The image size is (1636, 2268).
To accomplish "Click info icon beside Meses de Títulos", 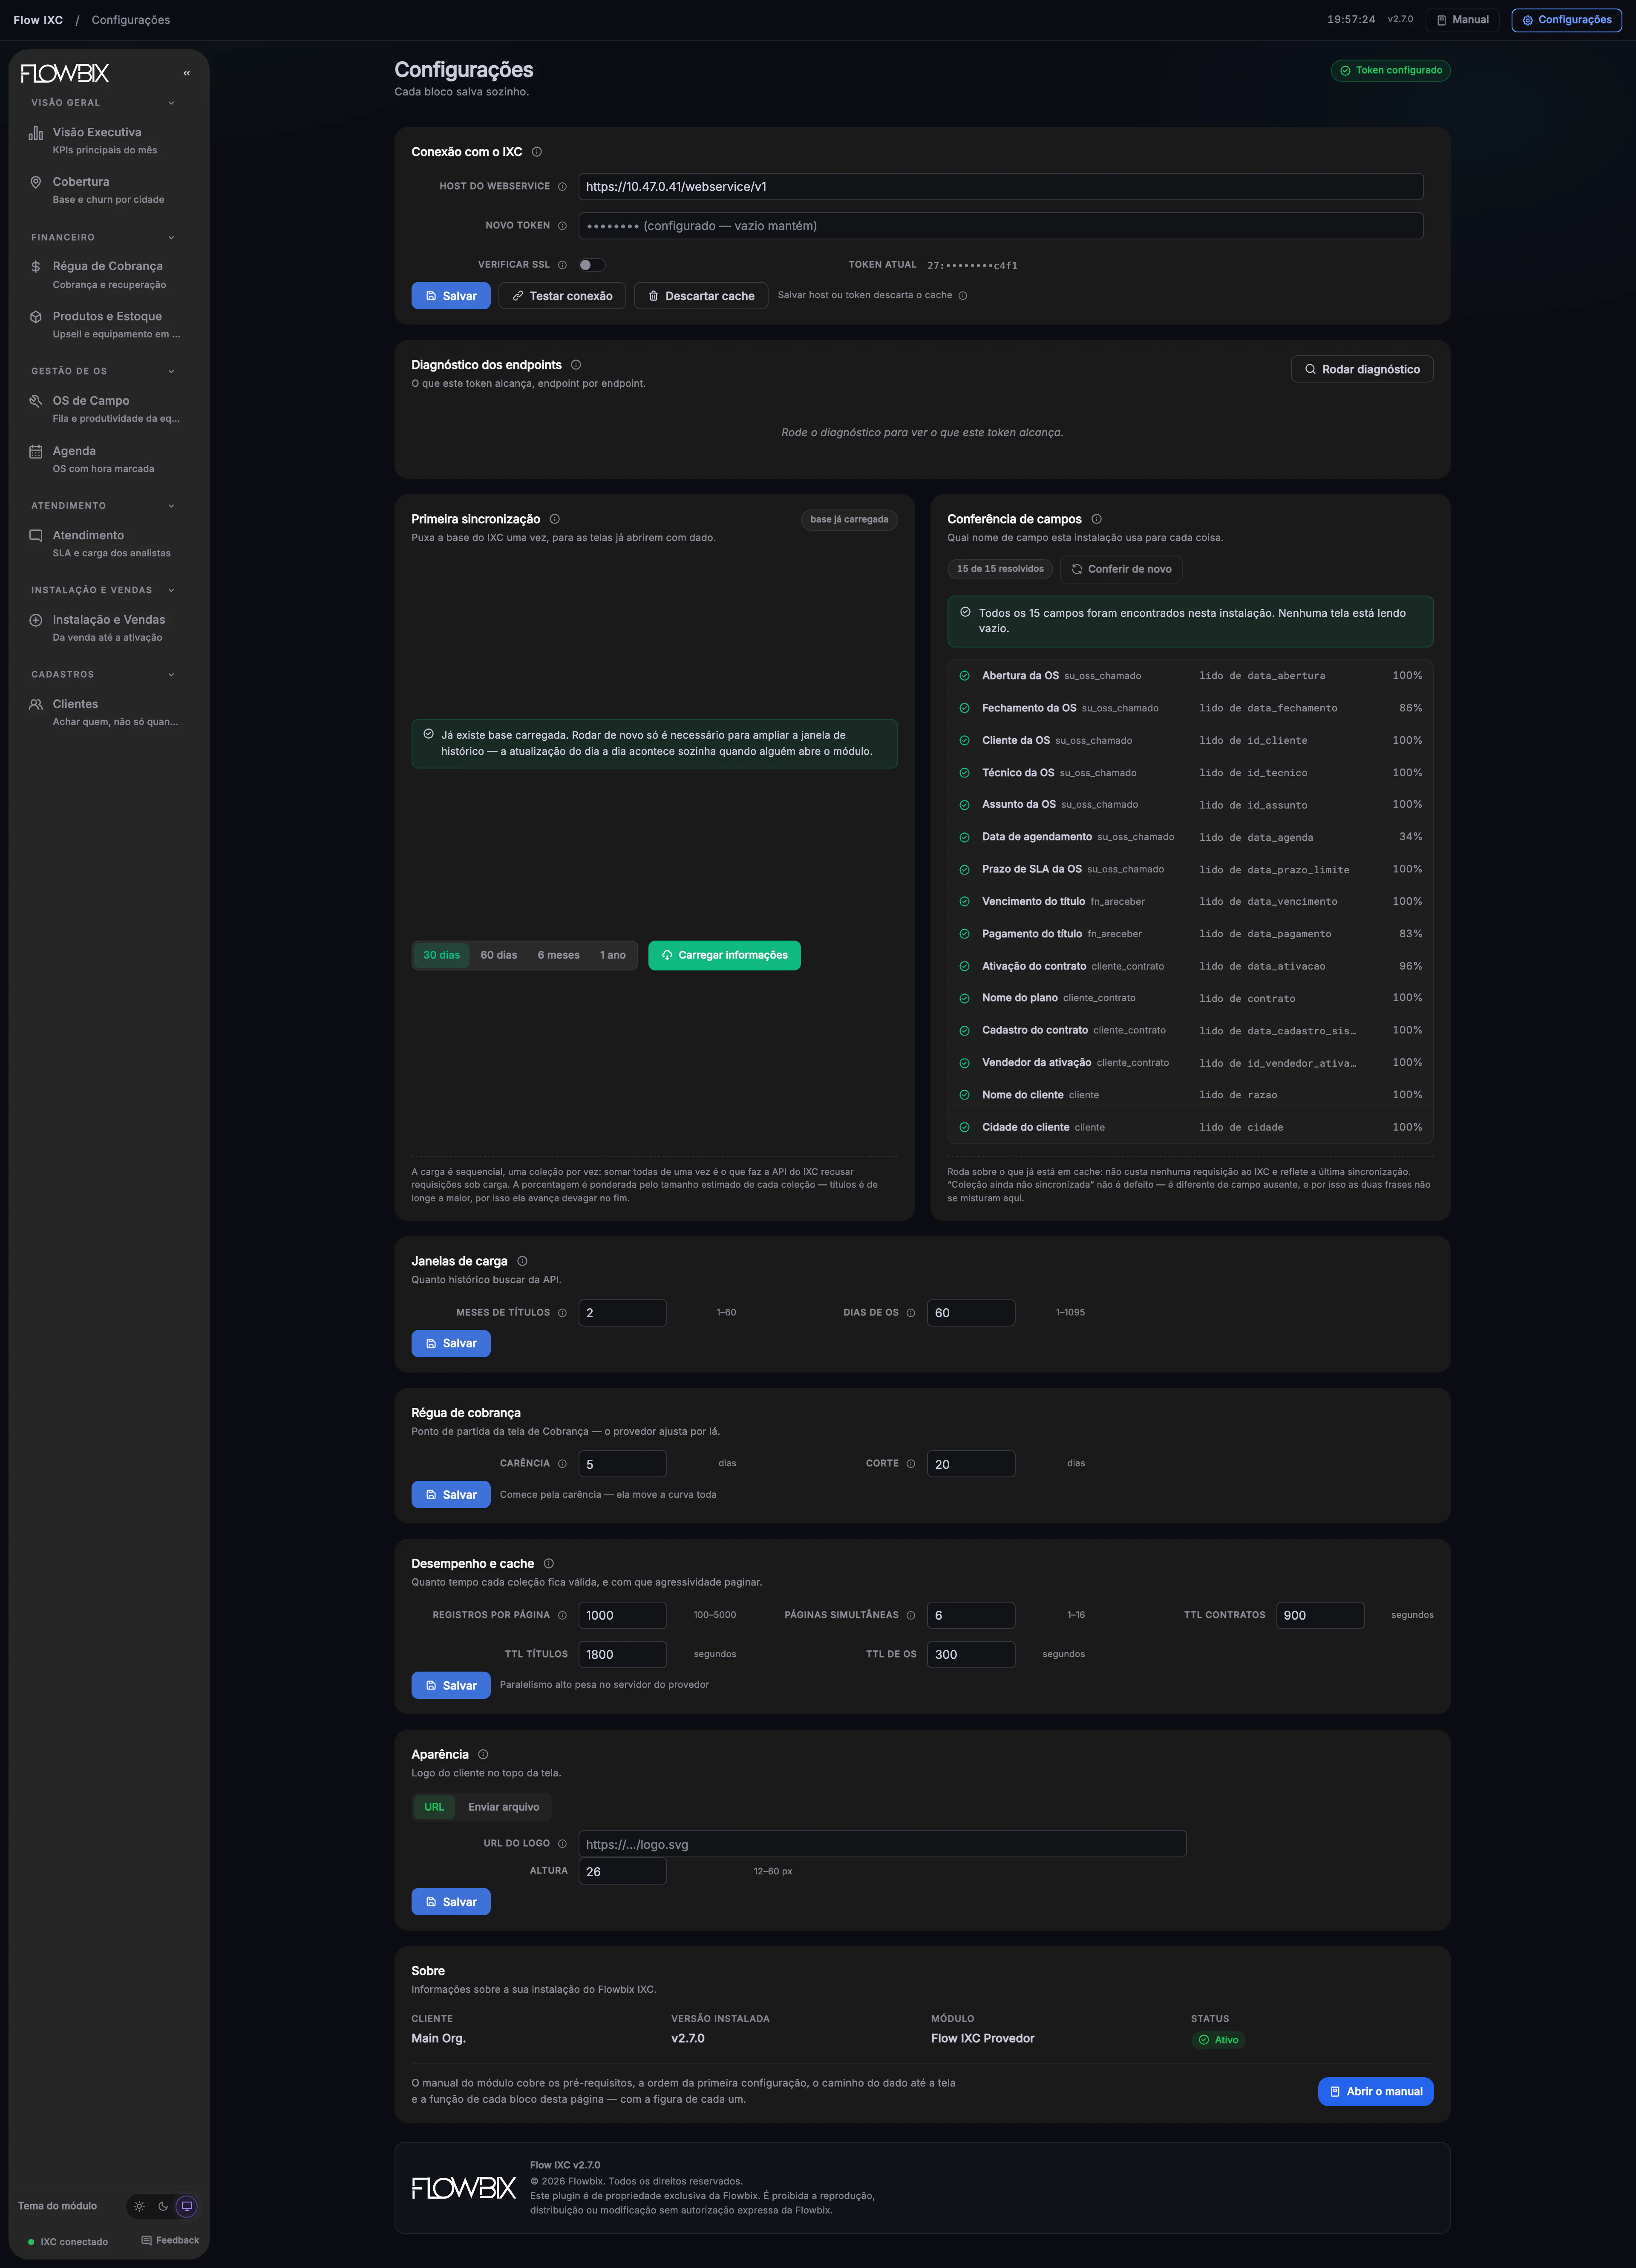I will click(562, 1313).
